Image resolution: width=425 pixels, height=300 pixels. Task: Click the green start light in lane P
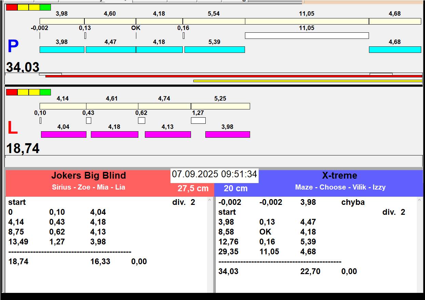[45, 7]
